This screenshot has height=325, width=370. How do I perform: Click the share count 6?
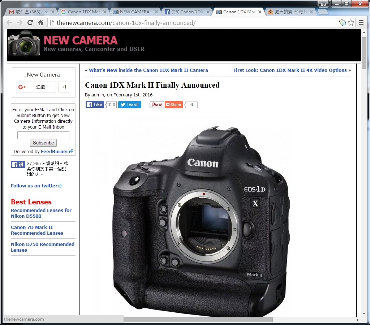coord(192,105)
